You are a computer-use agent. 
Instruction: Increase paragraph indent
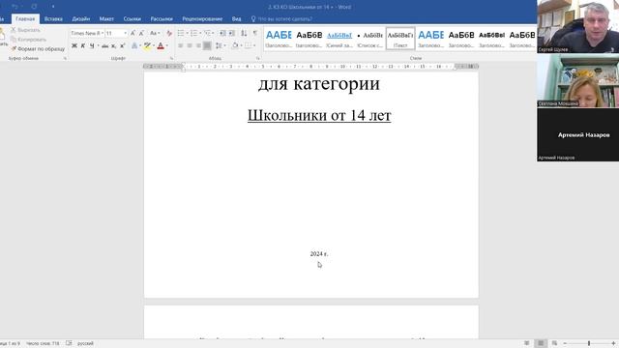(232, 33)
